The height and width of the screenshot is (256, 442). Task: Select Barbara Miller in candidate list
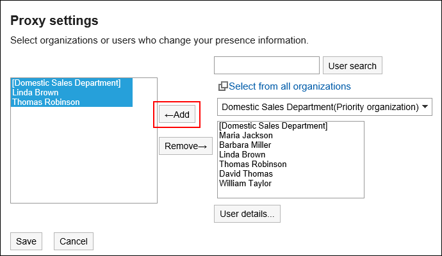245,145
